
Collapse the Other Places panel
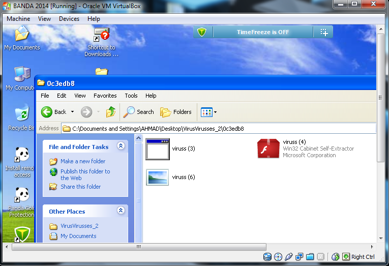coord(121,211)
